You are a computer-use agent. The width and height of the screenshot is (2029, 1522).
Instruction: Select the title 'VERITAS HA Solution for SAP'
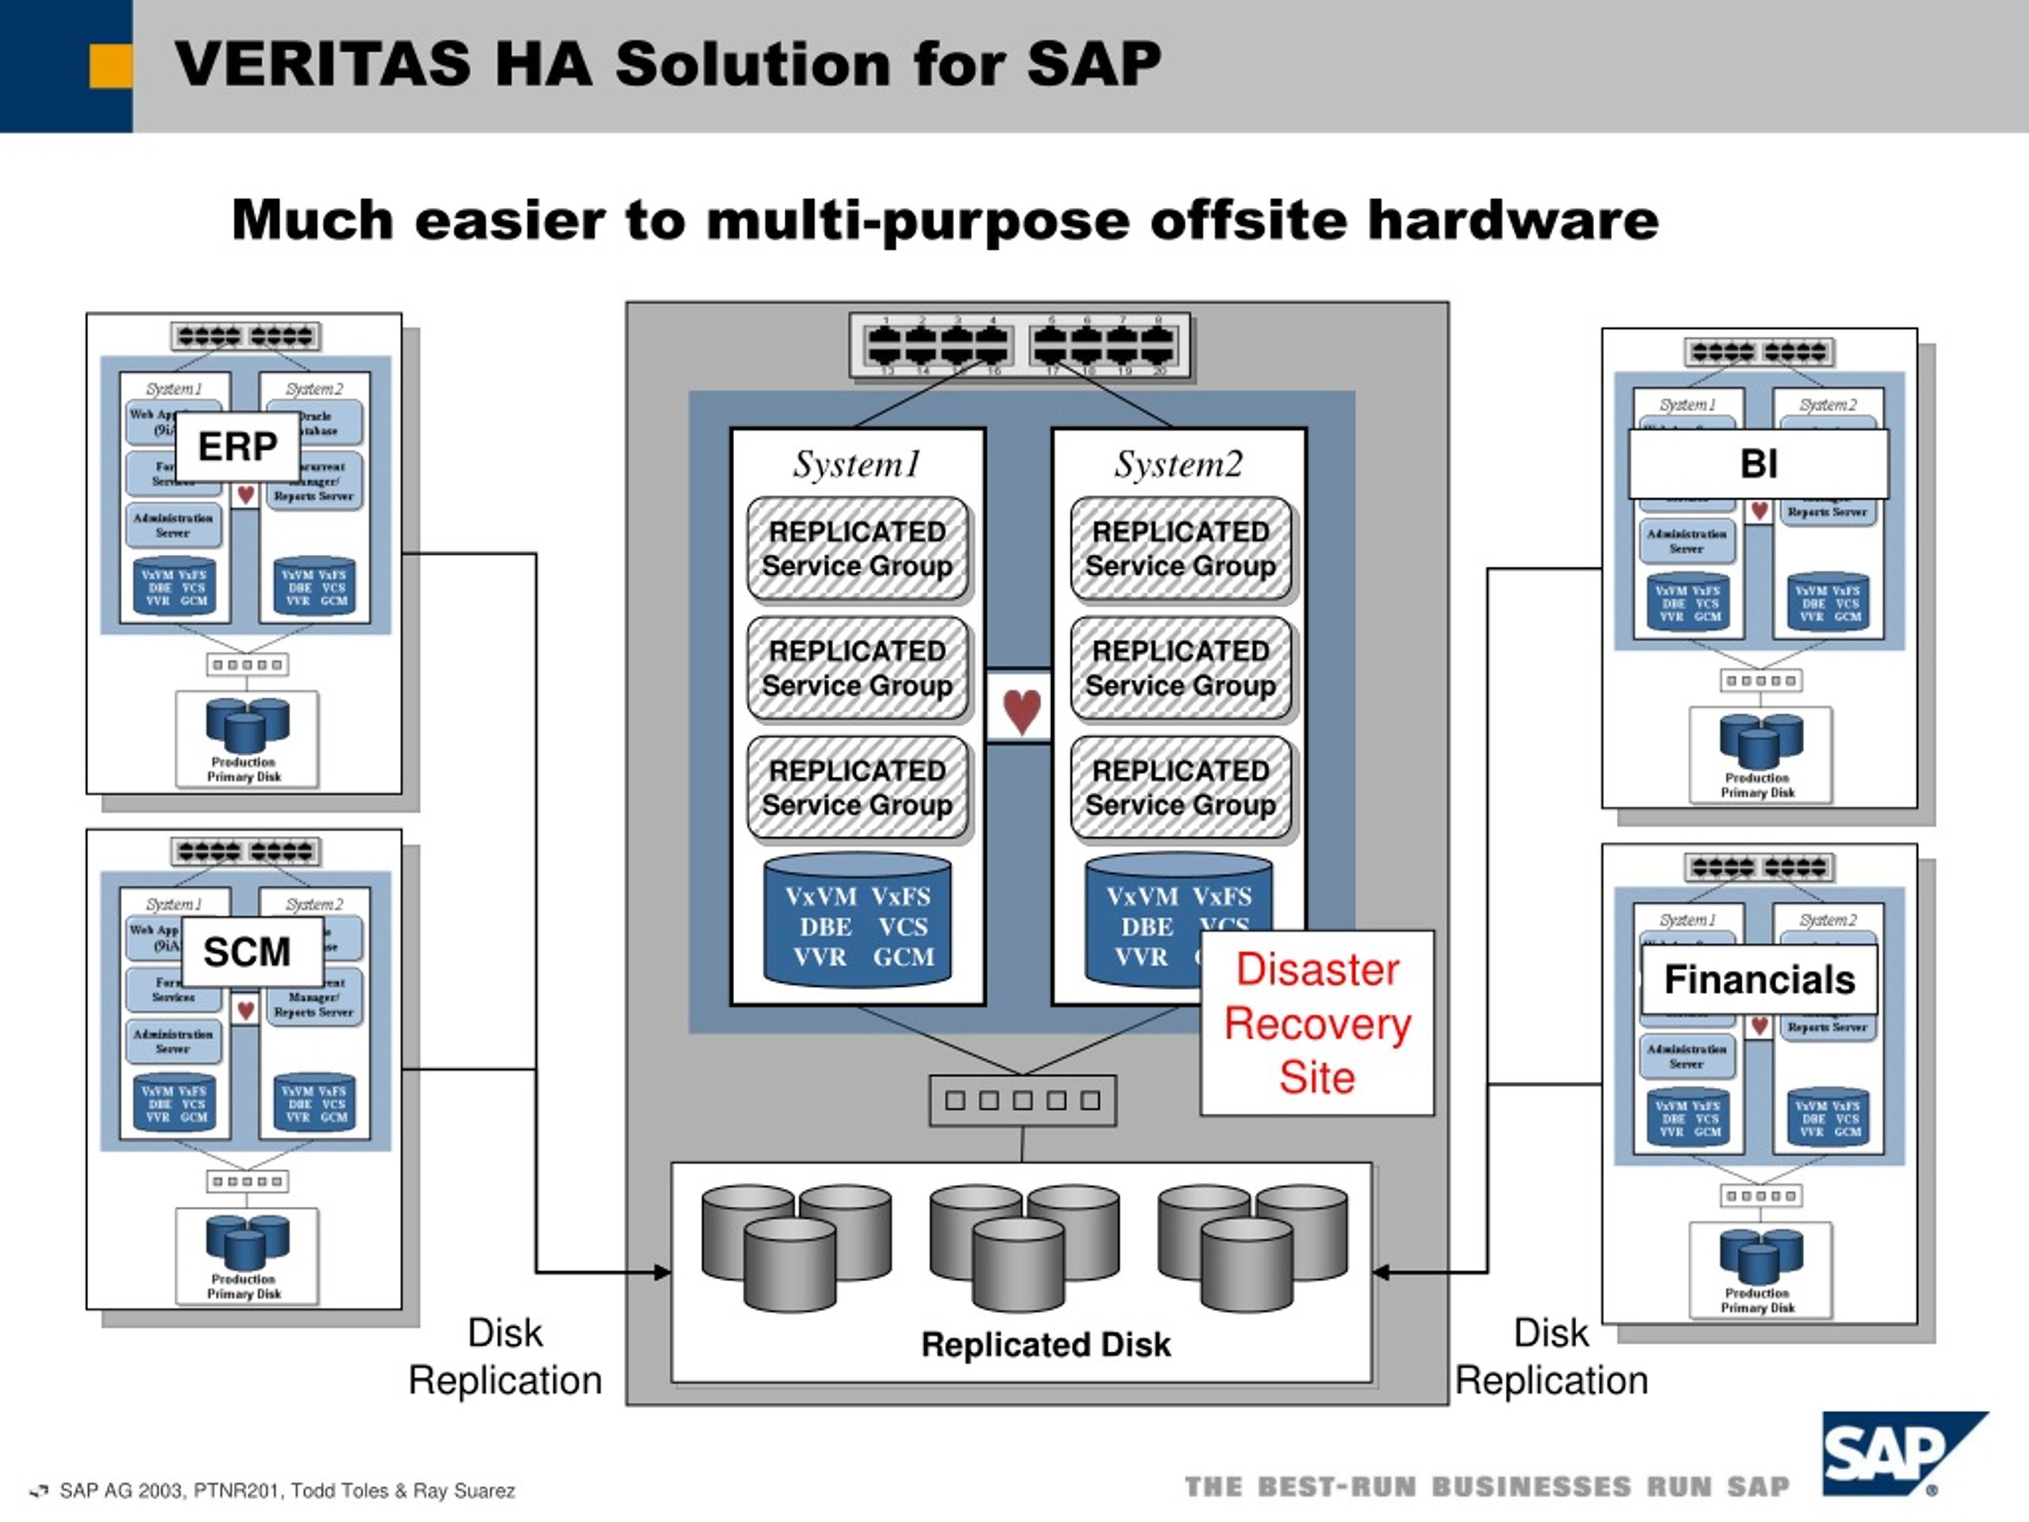[668, 64]
